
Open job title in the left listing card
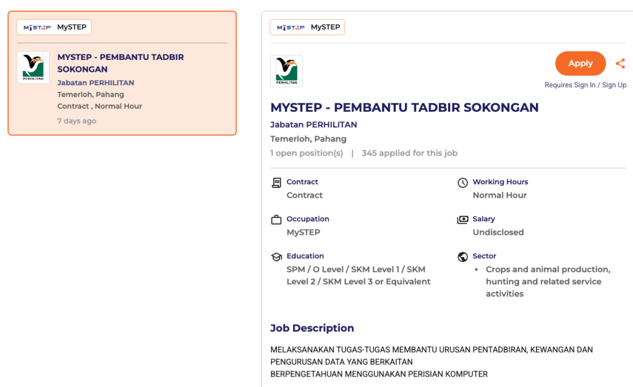coord(121,63)
